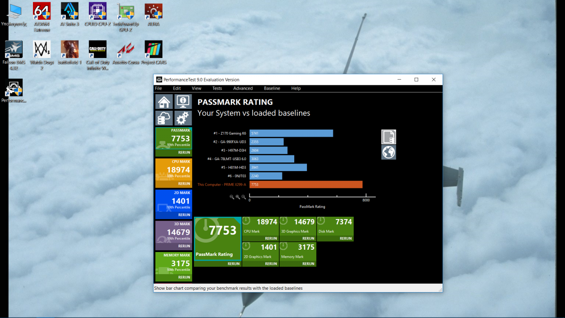Select the sidebar PASSMARK 7753 score panel
The width and height of the screenshot is (565, 318).
[x=173, y=139]
